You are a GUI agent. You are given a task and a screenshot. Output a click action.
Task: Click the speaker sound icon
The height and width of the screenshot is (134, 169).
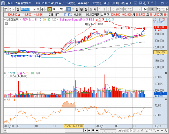pyautogui.click(x=43, y=10)
